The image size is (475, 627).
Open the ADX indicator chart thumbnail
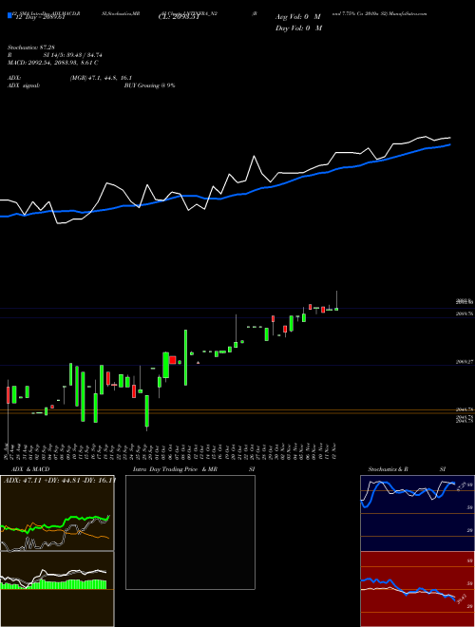[57, 513]
